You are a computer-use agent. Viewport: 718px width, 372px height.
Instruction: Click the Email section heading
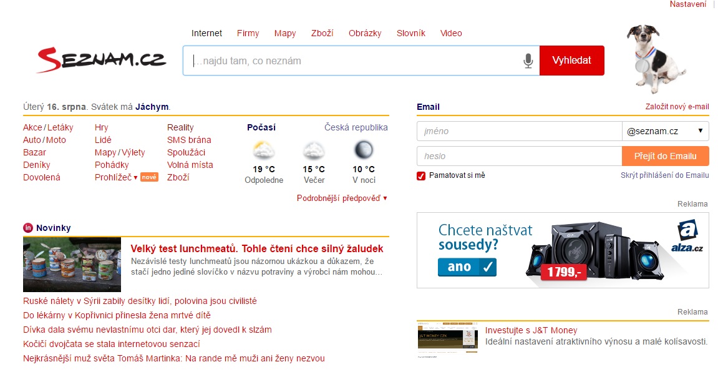point(428,107)
